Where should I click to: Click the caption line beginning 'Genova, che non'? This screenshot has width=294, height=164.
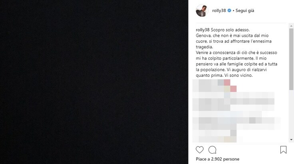(x=232, y=36)
